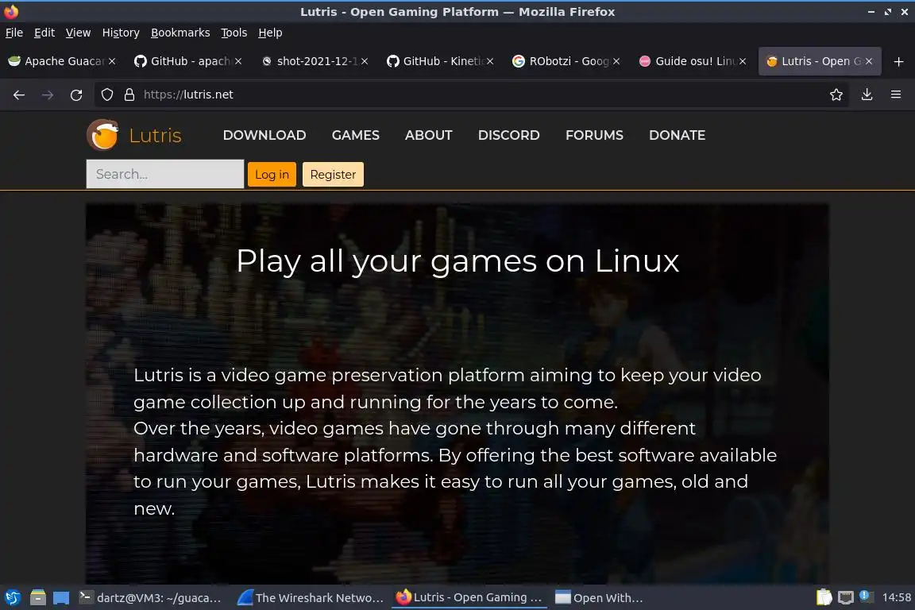Image resolution: width=915 pixels, height=610 pixels.
Task: Navigate to FORUMS
Action: (x=594, y=136)
